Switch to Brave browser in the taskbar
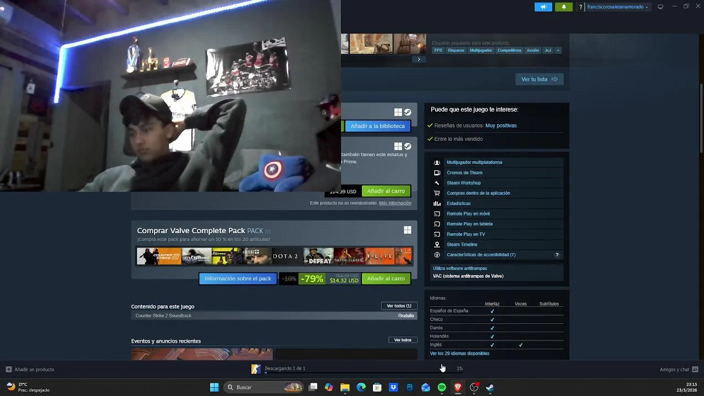This screenshot has height=396, width=704. (458, 387)
